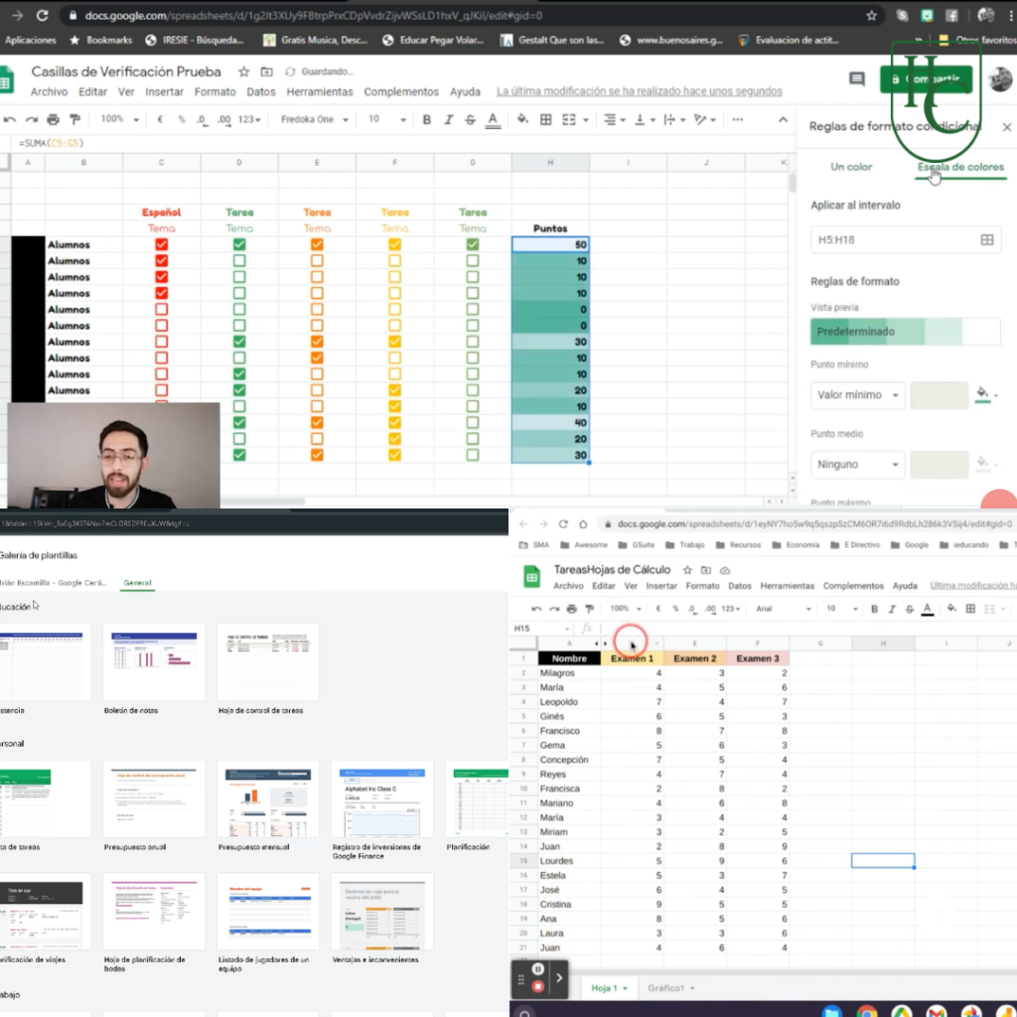Expand the Ninguno dropdown under Punto medio

tap(857, 464)
